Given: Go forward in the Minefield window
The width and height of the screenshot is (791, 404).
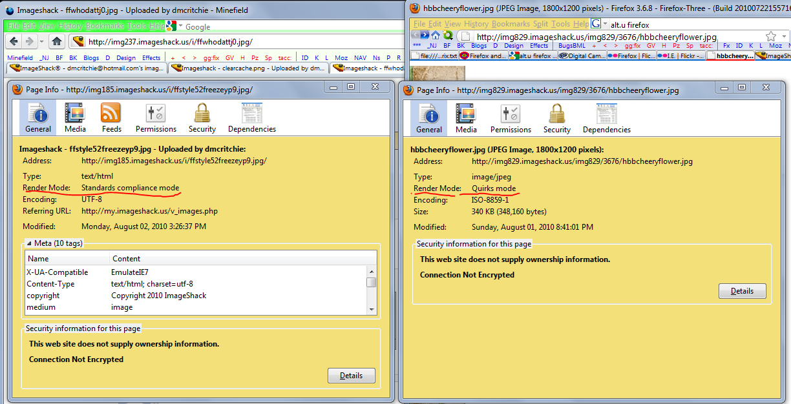Looking at the screenshot, I should (x=29, y=41).
